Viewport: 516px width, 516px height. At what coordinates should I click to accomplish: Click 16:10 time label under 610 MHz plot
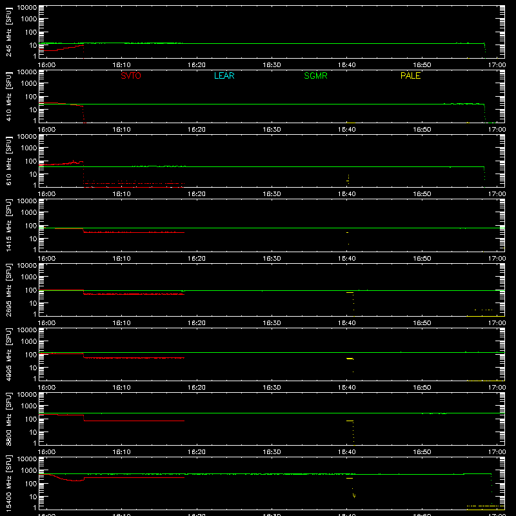click(x=121, y=194)
